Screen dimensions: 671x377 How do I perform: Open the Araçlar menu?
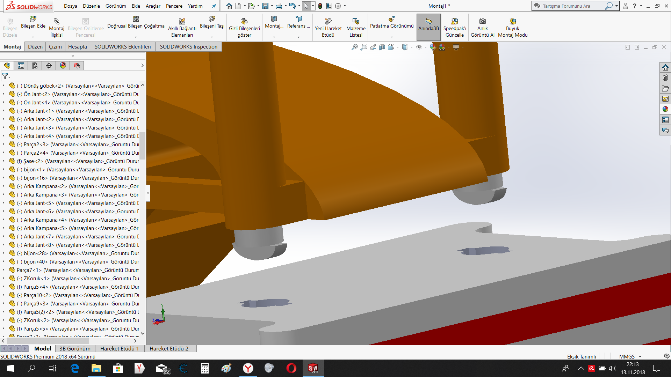click(x=153, y=6)
